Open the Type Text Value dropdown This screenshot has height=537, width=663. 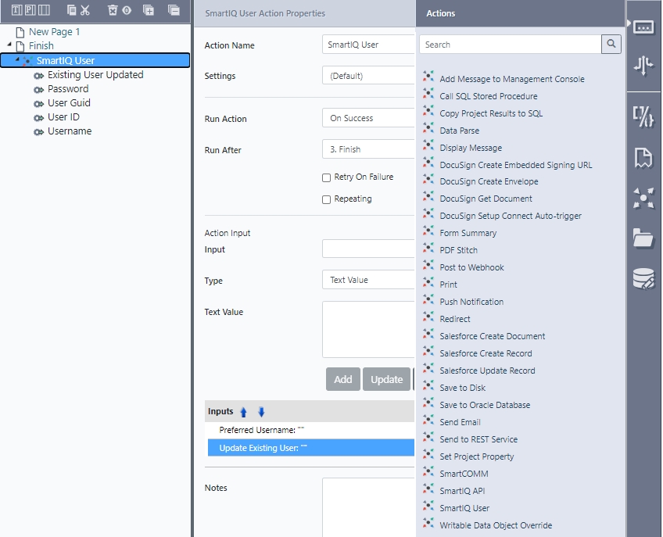pos(368,280)
